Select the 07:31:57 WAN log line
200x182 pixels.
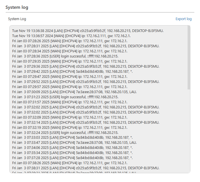(69, 102)
